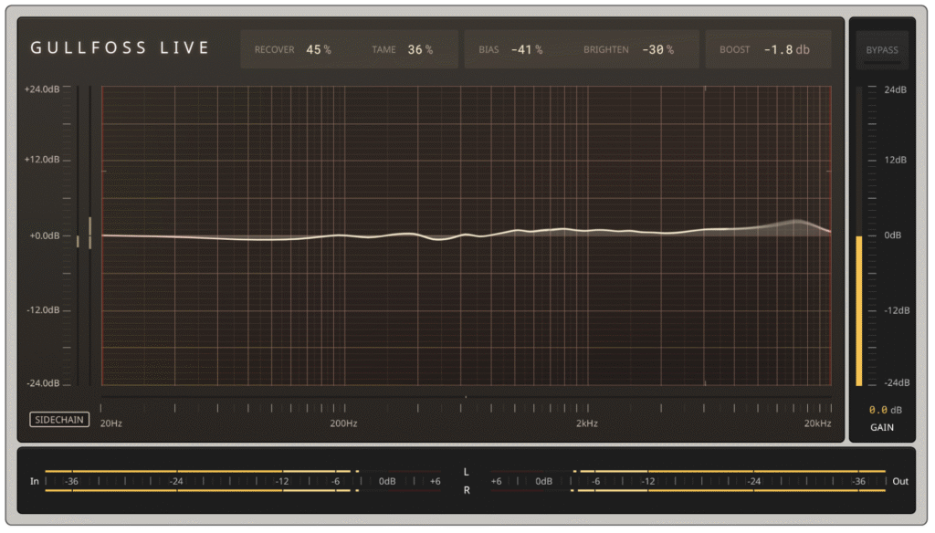Click the 200Hz label on frequency axis

(343, 423)
